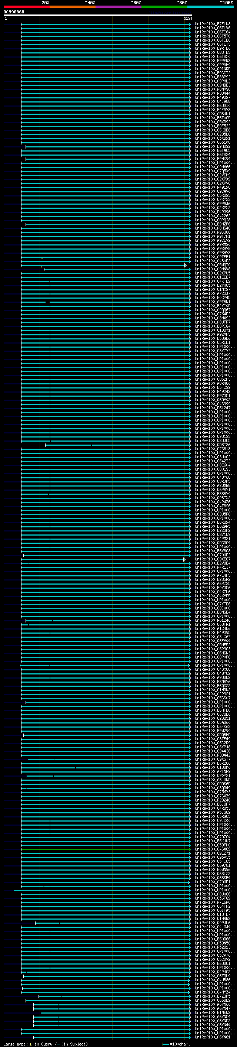Click the UniRef100_B7Z3M5 label
237x1047 pixels.
click(213, 996)
